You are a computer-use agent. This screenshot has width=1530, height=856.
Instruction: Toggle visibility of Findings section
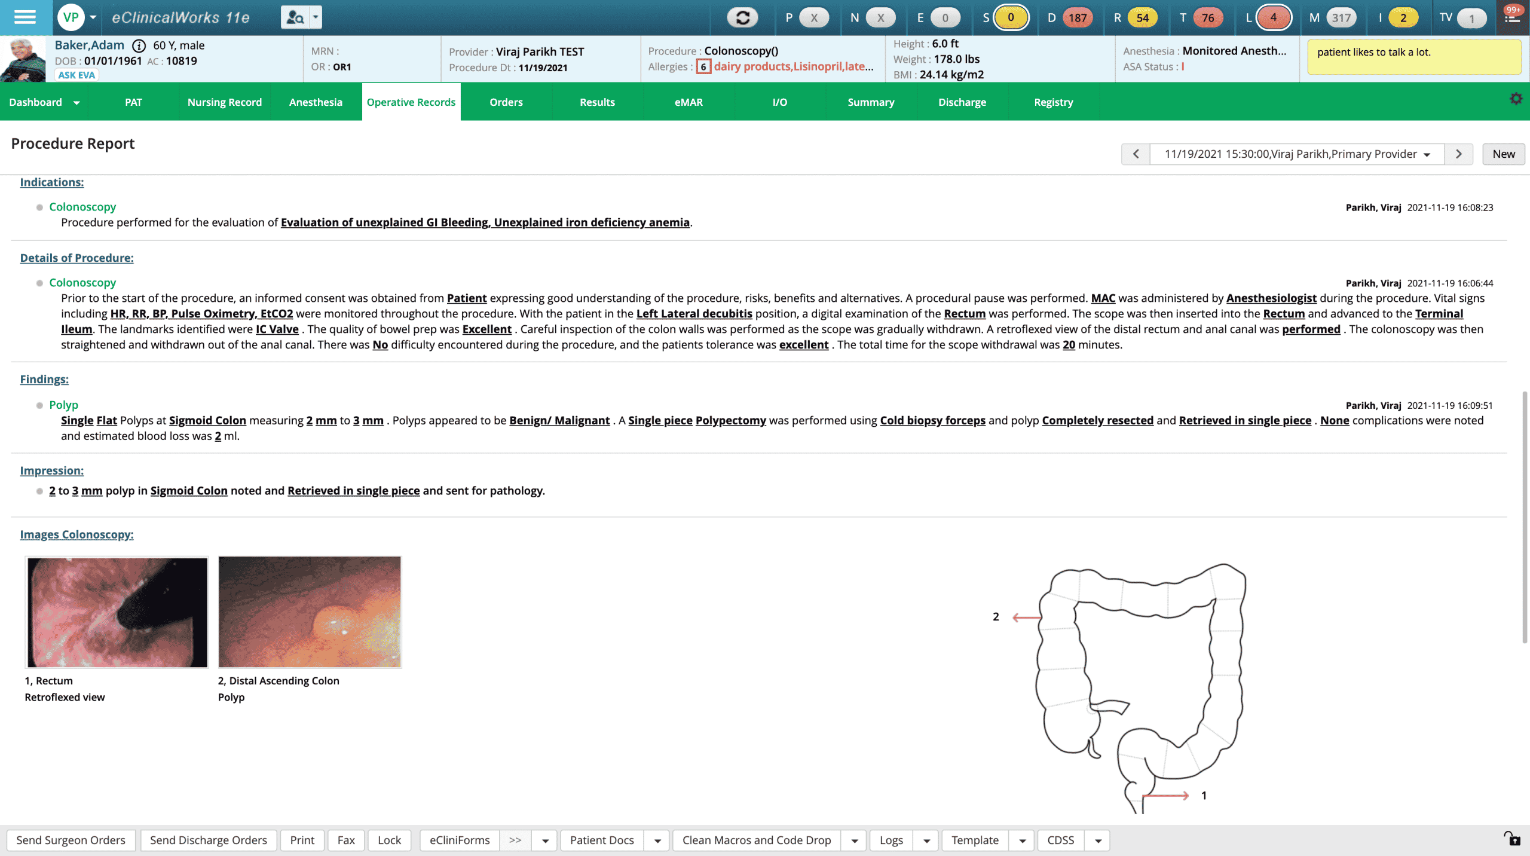click(x=44, y=380)
